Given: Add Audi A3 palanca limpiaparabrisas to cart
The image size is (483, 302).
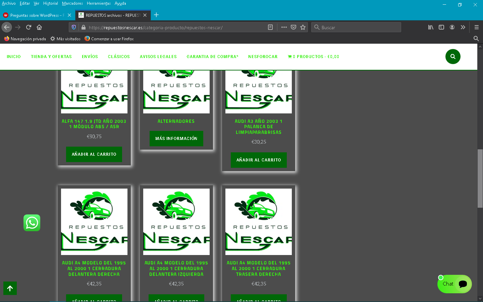Looking at the screenshot, I should tap(259, 160).
